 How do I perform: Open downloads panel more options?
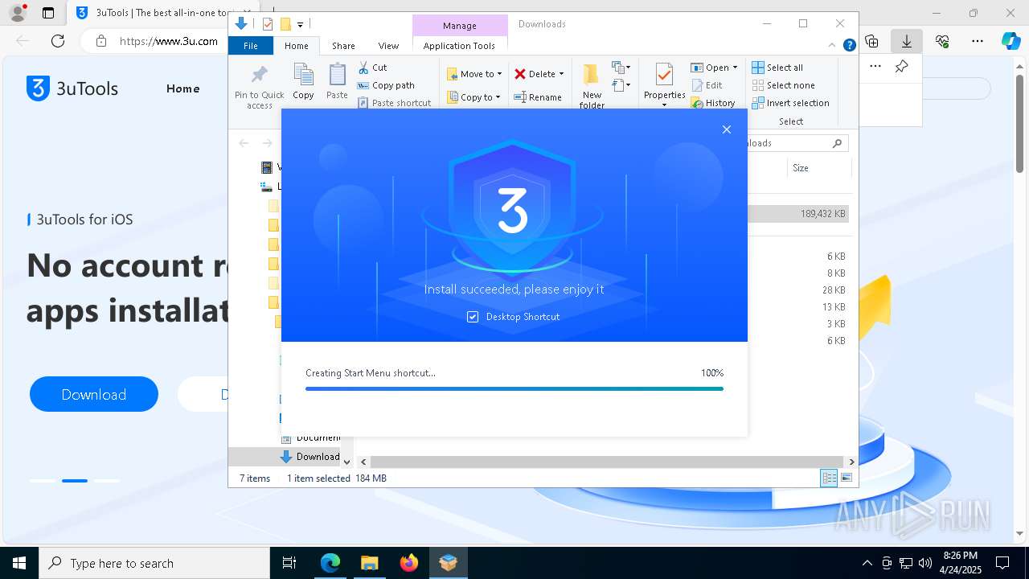click(875, 67)
